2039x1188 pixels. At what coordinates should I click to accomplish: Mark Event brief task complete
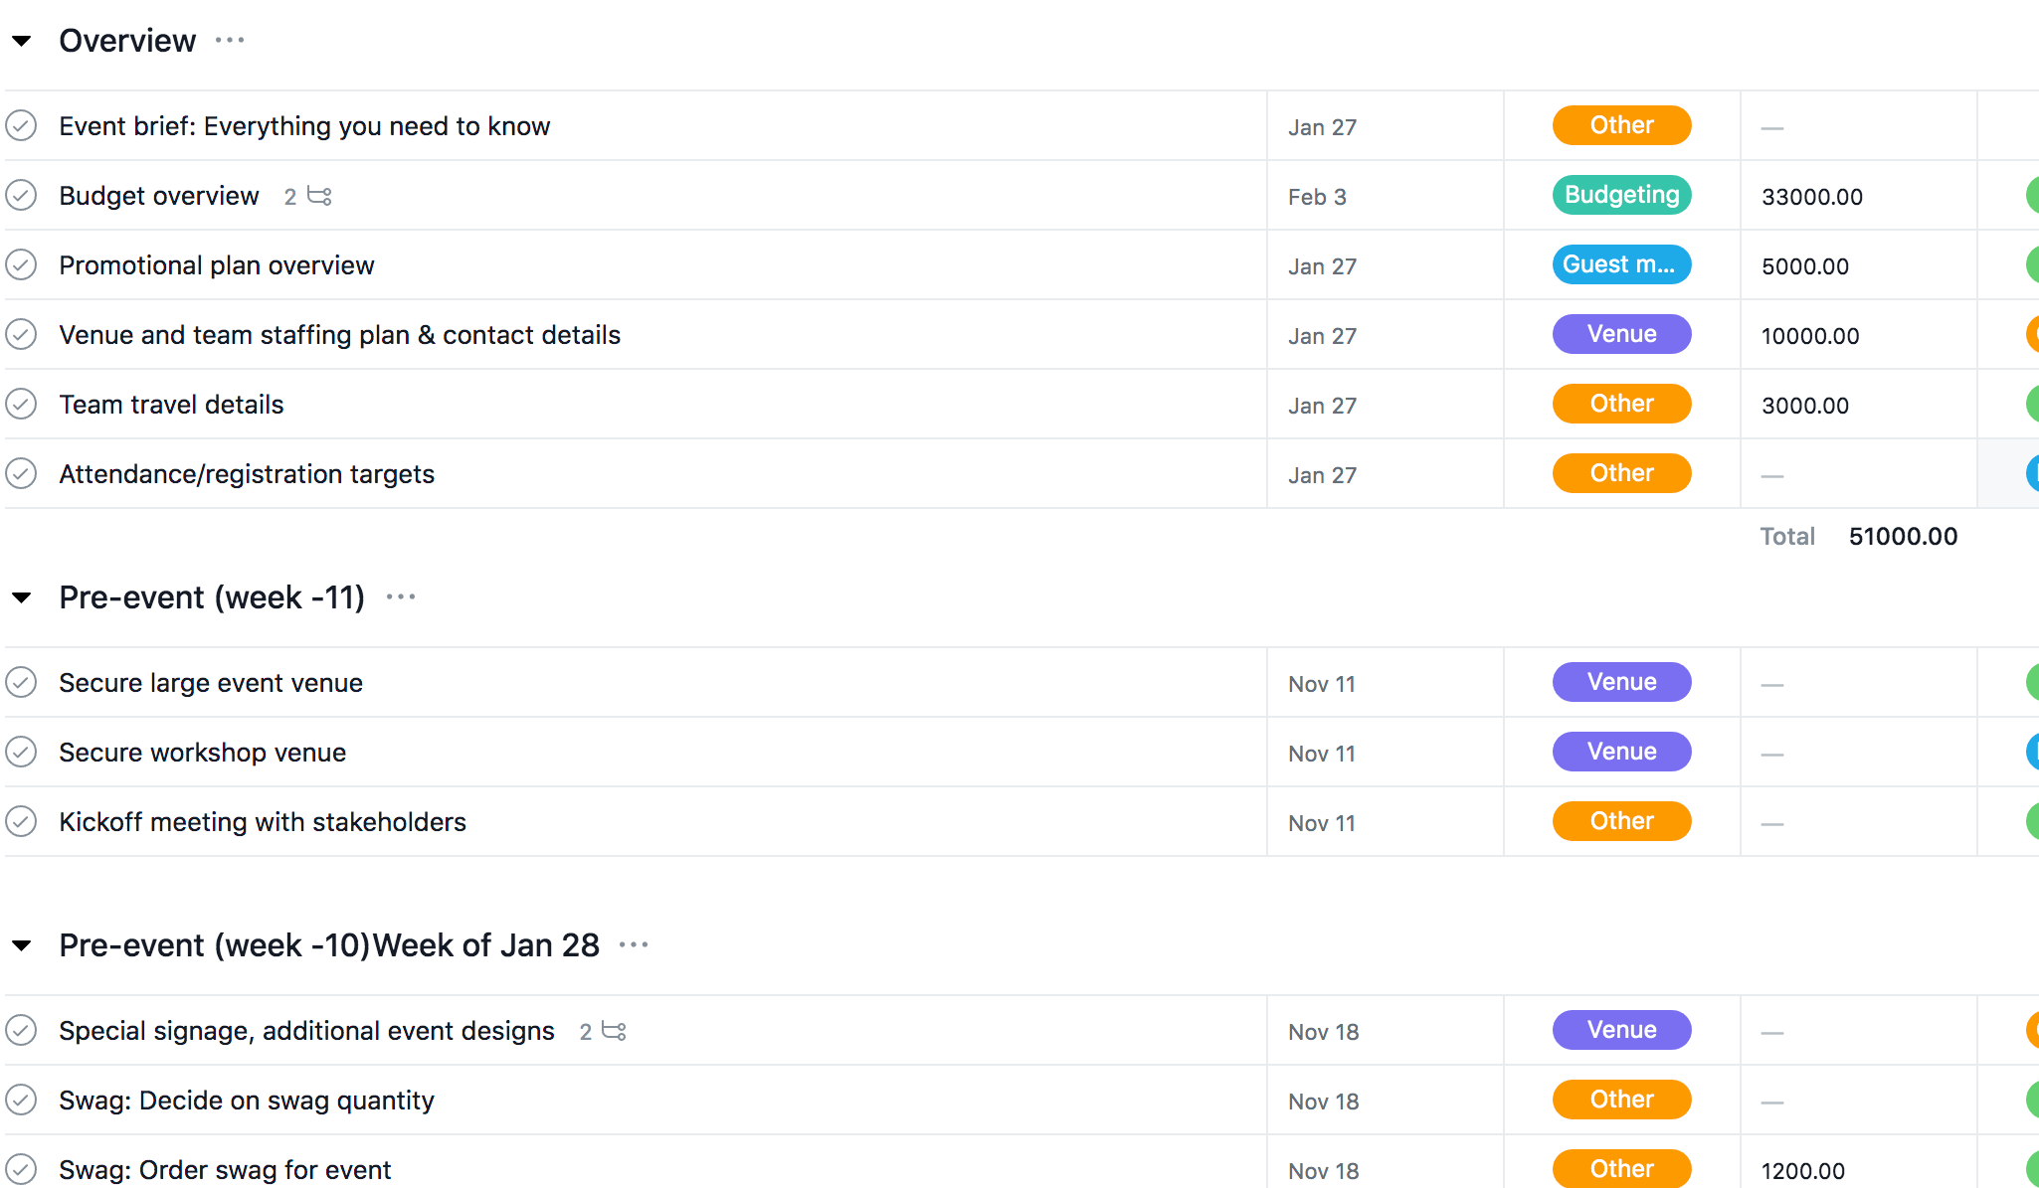[21, 126]
